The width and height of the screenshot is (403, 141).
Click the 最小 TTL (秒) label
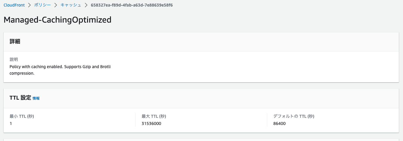(x=22, y=116)
